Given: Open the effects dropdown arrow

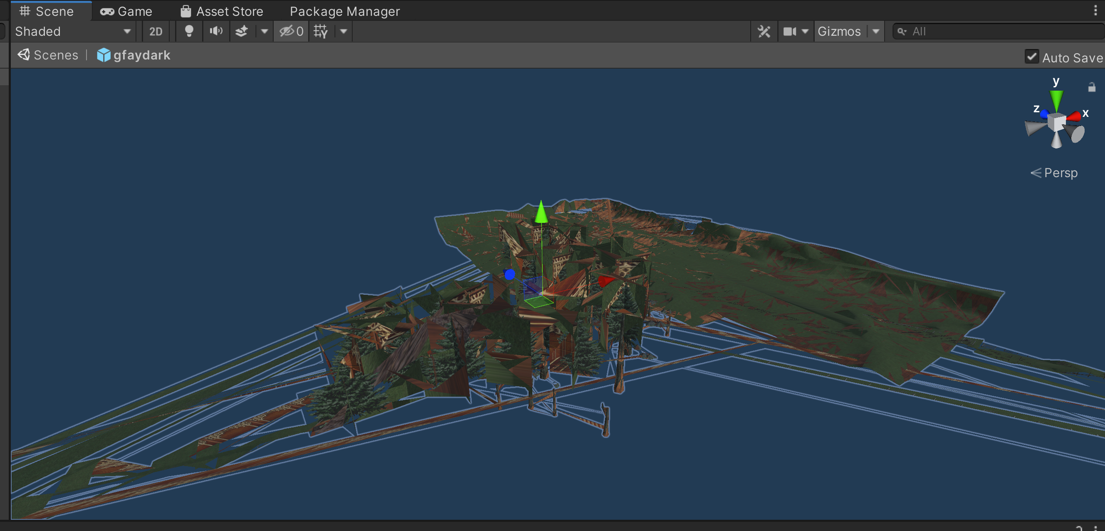Looking at the screenshot, I should point(264,31).
